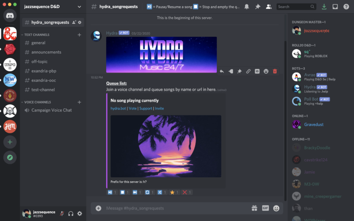Open the gift Nitro icon
The height and width of the screenshot is (221, 354).
(x=254, y=208)
